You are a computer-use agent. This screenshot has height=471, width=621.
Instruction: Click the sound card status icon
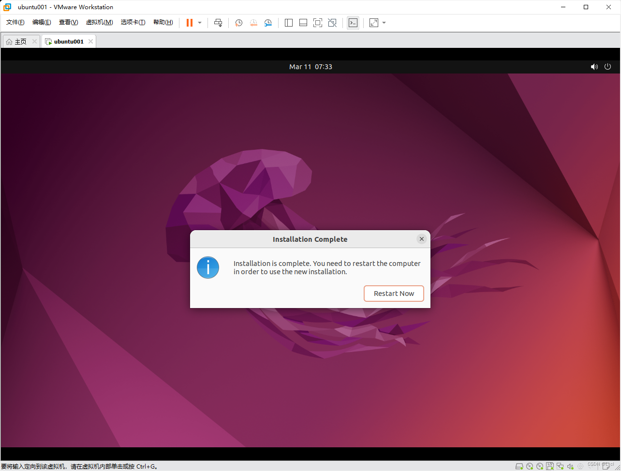570,466
